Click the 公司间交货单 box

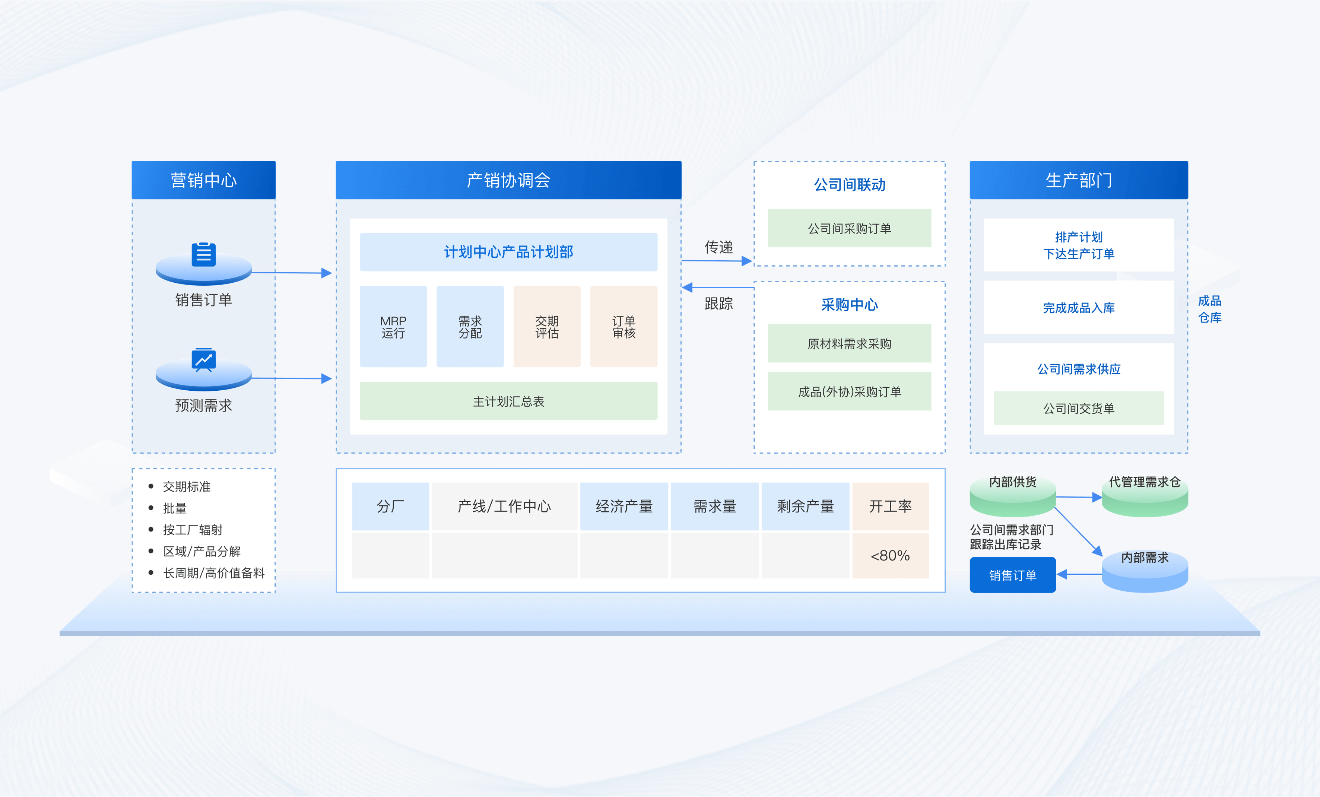(1078, 408)
